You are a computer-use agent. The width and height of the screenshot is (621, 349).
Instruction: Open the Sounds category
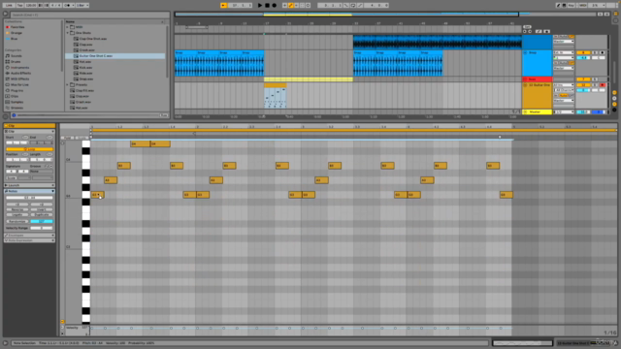[x=16, y=56]
